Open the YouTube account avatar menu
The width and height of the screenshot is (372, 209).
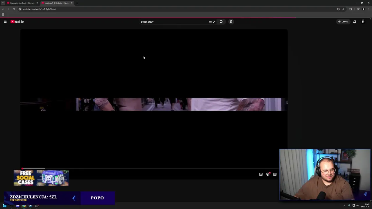(363, 22)
